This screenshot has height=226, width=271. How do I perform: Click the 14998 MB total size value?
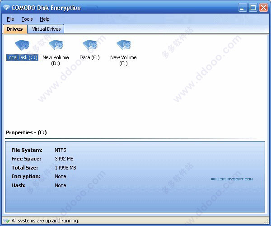(x=65, y=168)
